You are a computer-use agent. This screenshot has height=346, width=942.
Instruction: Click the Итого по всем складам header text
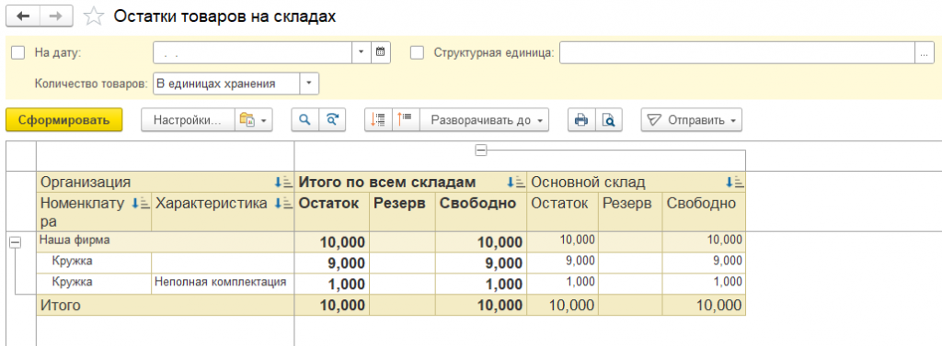387,183
